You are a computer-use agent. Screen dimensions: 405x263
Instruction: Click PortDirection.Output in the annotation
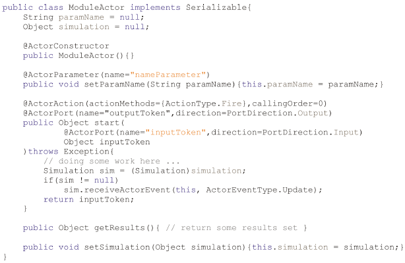[278, 113]
